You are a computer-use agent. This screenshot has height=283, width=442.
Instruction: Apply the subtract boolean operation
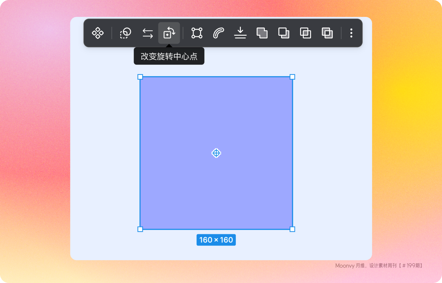pyautogui.click(x=284, y=33)
